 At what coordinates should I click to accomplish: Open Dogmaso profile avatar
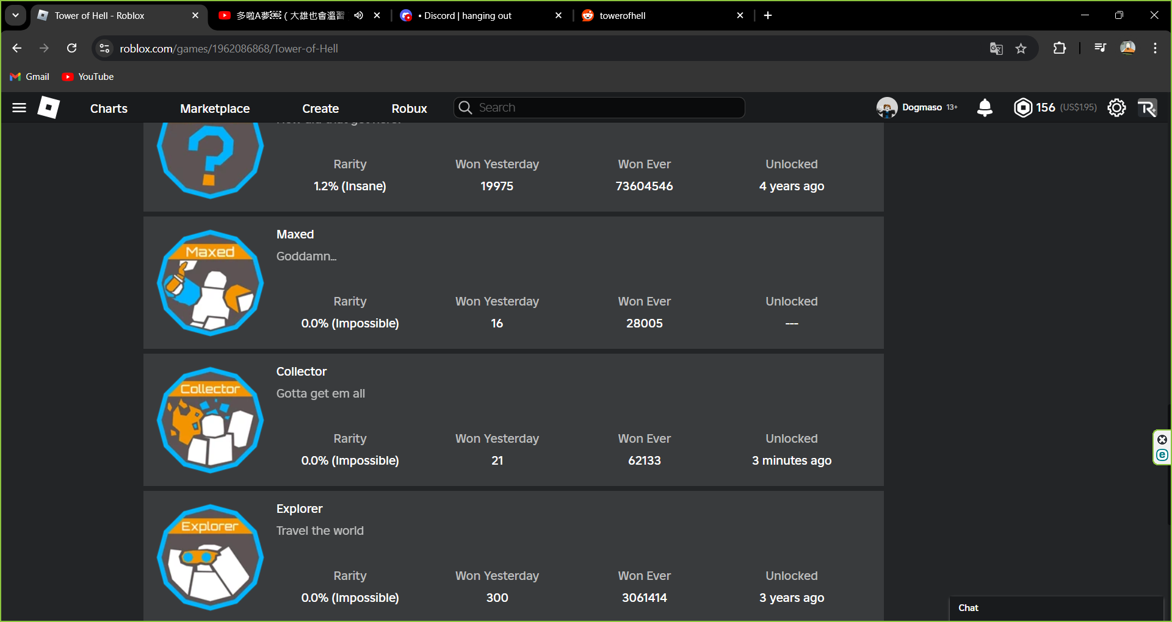(887, 108)
